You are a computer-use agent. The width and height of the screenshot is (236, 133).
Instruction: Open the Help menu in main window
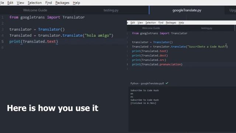click(x=76, y=3)
